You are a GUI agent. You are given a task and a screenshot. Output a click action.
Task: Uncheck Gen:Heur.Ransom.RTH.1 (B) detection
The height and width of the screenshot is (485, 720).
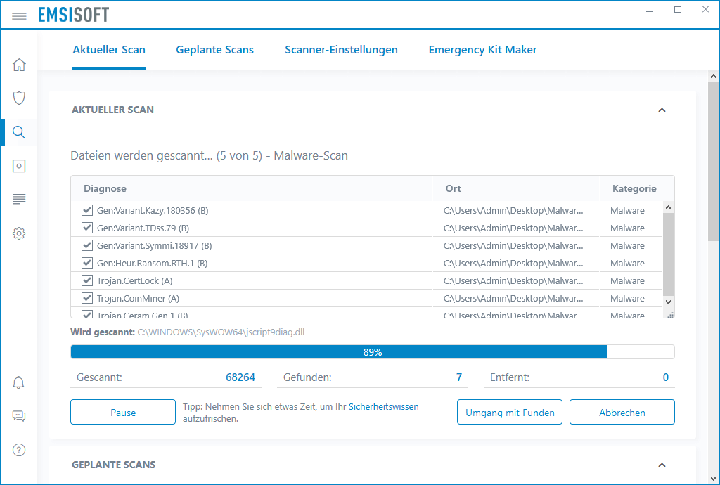pos(86,263)
